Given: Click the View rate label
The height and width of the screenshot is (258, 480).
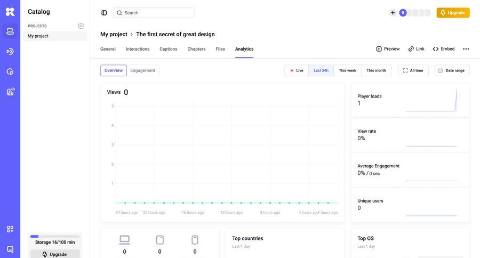Looking at the screenshot, I should 366,131.
